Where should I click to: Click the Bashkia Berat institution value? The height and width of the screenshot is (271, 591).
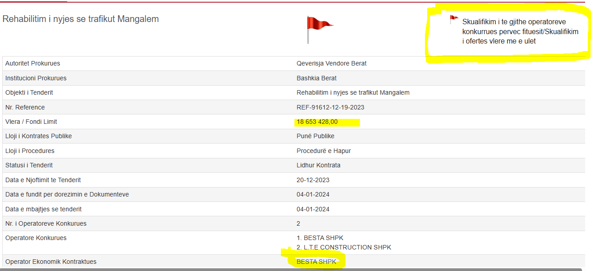[x=317, y=78]
